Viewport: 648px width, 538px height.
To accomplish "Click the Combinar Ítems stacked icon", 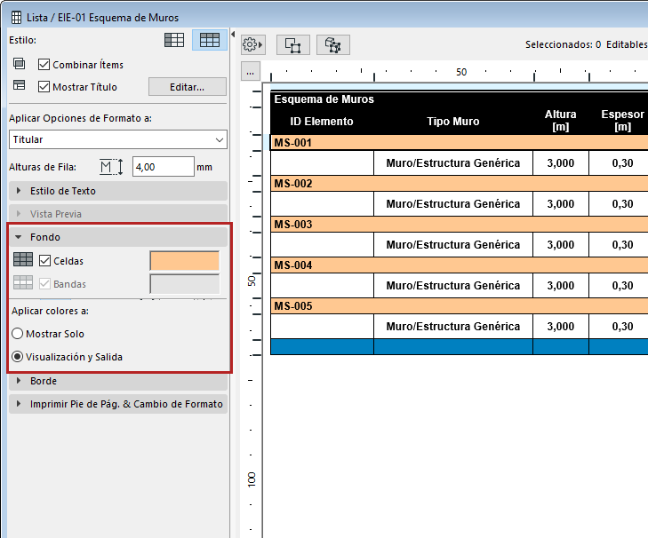I will tap(19, 64).
